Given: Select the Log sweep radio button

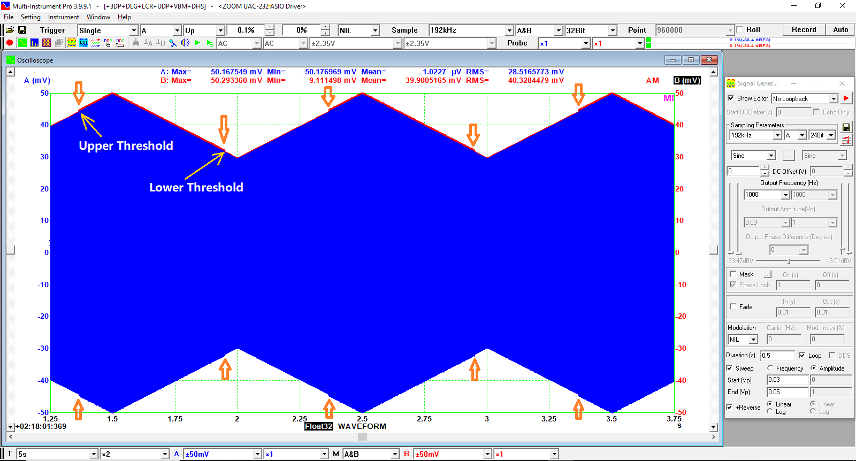Looking at the screenshot, I should [770, 411].
